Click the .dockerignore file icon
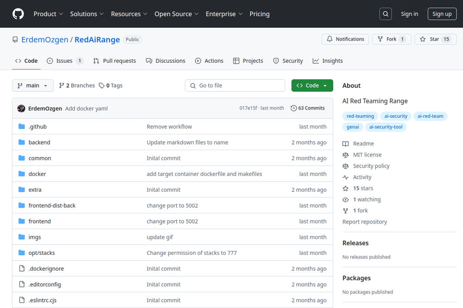 [x=22, y=269]
